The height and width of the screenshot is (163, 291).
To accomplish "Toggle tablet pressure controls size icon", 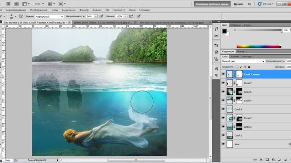I will pyautogui.click(x=139, y=16).
